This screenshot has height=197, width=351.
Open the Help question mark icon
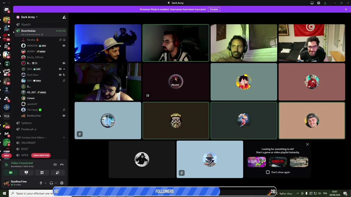pyautogui.click(x=319, y=3)
